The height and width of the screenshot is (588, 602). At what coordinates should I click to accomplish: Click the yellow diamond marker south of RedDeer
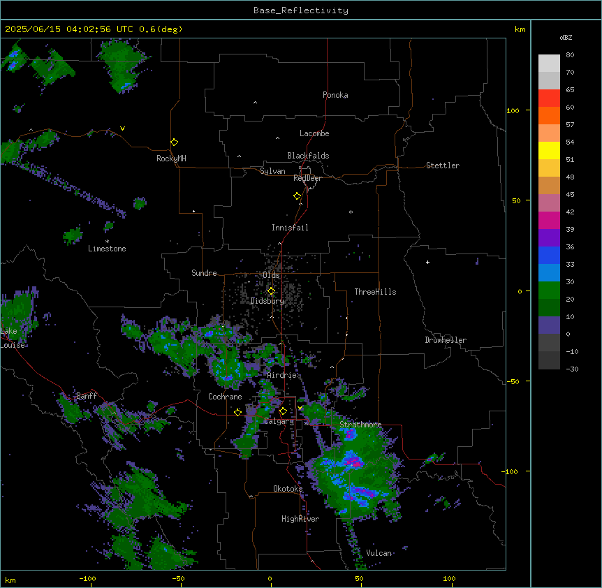297,196
